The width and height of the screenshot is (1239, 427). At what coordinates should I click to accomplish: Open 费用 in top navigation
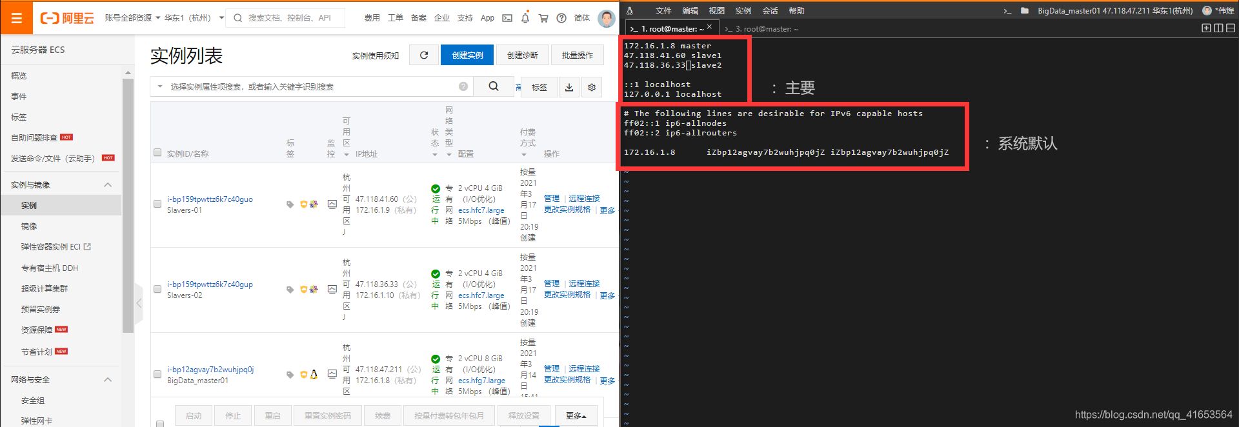(372, 18)
